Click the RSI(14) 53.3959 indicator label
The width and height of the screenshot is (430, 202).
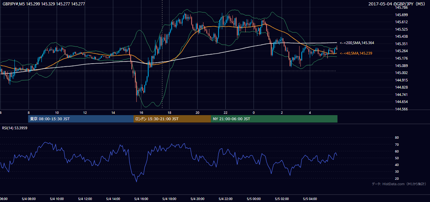tap(15, 128)
